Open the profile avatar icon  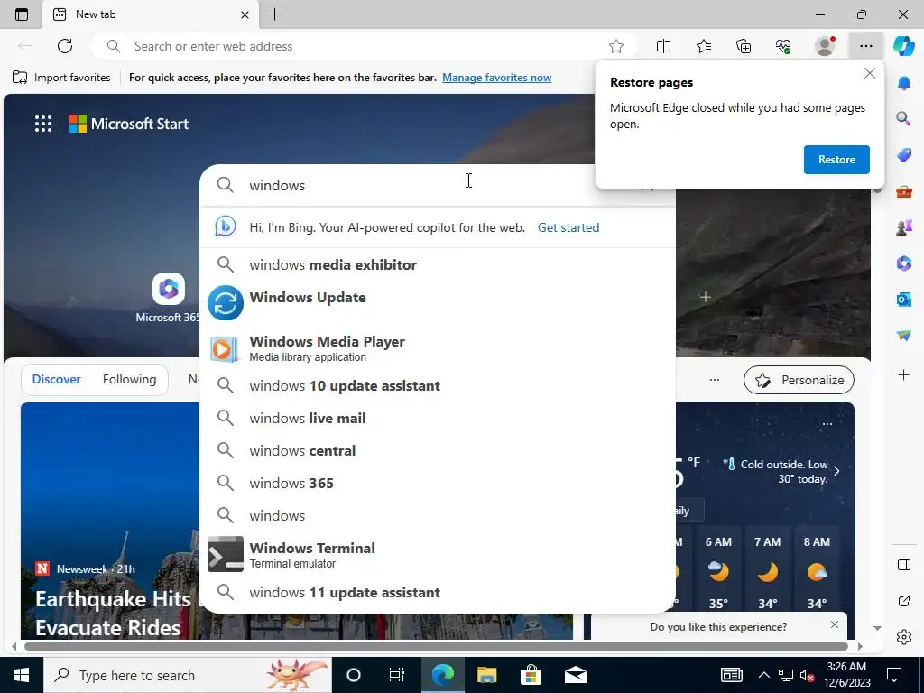click(x=825, y=46)
